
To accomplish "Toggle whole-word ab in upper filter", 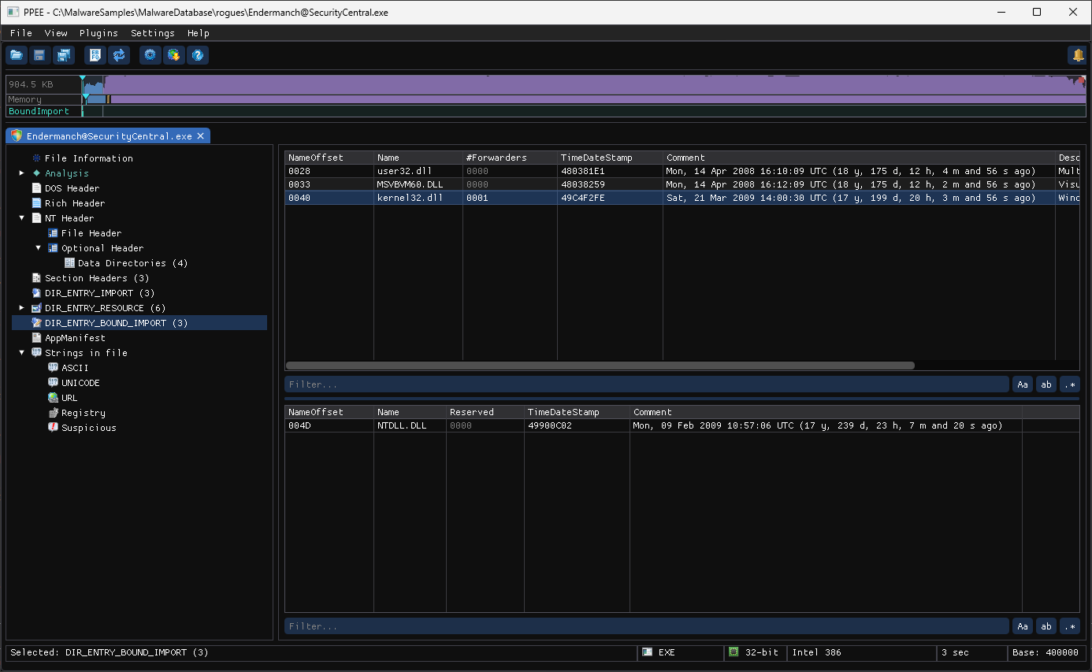I will 1046,384.
